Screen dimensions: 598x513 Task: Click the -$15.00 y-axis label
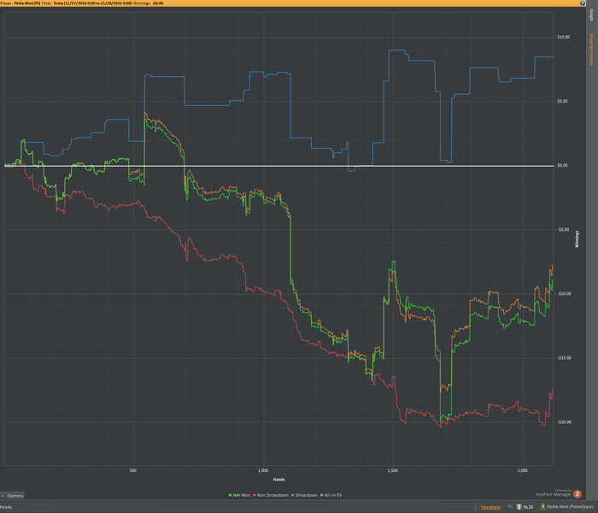pos(564,357)
